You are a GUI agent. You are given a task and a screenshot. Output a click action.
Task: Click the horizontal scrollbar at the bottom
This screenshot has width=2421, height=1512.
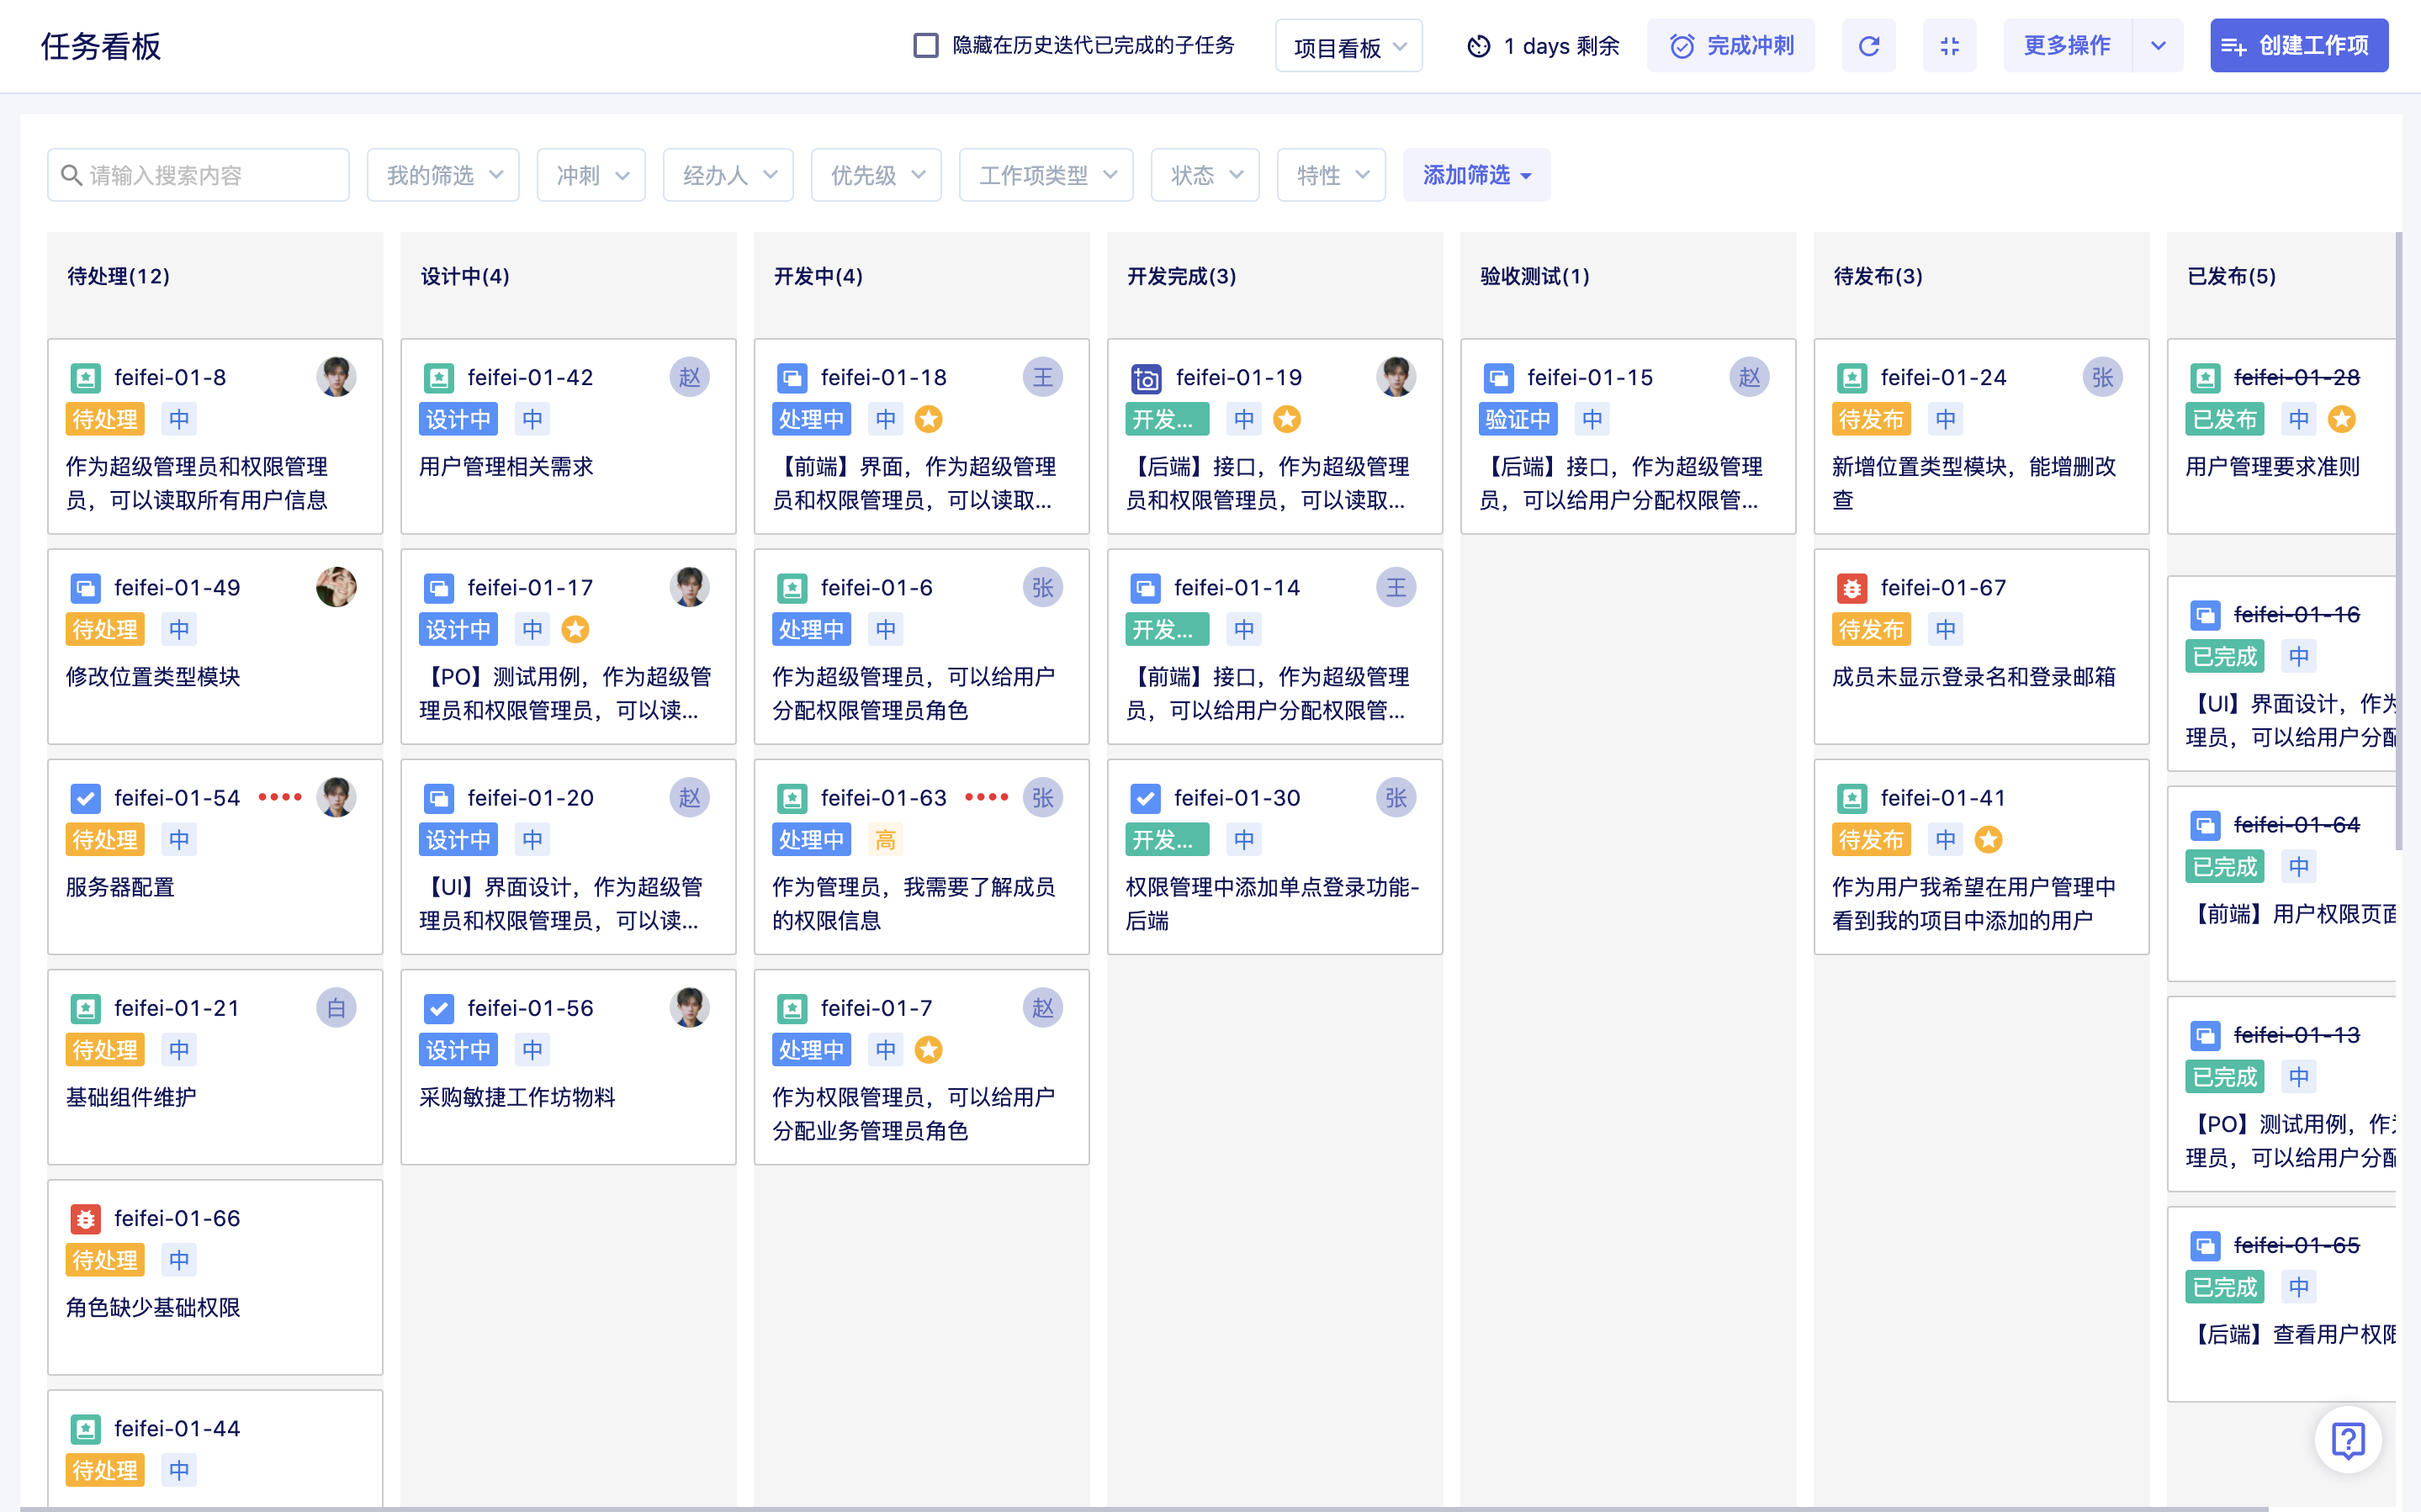pos(1143,1508)
